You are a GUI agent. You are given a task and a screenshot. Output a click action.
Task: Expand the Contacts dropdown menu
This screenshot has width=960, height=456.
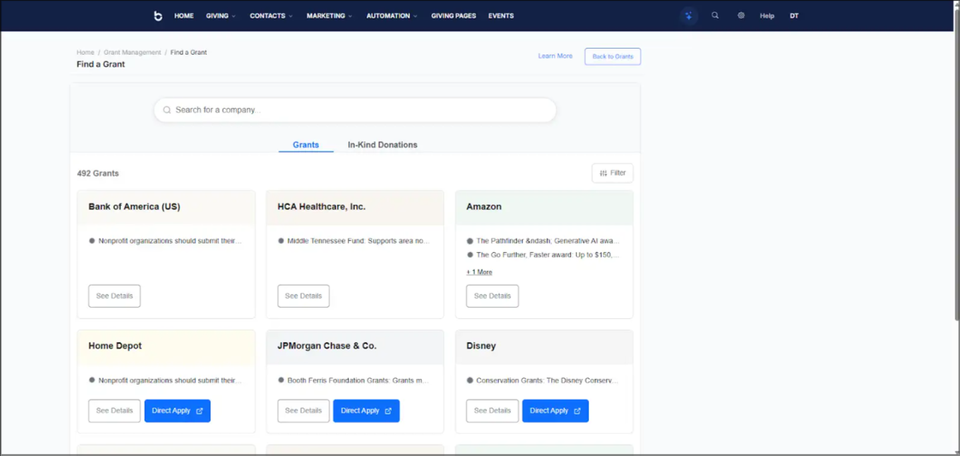(x=271, y=16)
